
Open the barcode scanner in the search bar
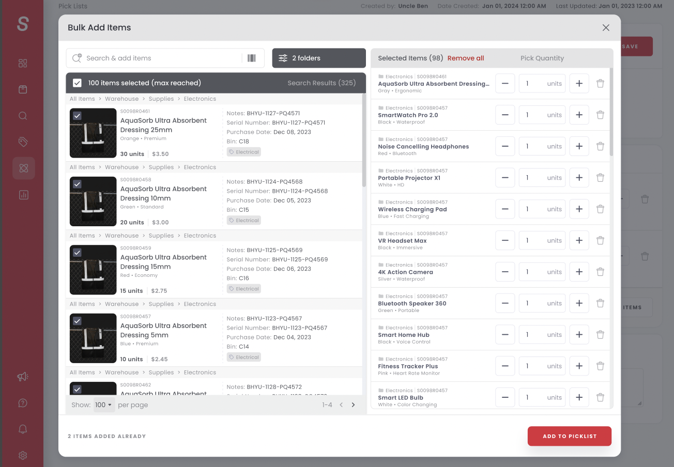(x=252, y=58)
